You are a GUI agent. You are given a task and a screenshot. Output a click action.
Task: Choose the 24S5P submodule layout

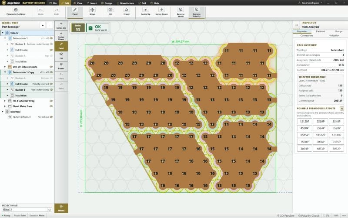coord(336,142)
